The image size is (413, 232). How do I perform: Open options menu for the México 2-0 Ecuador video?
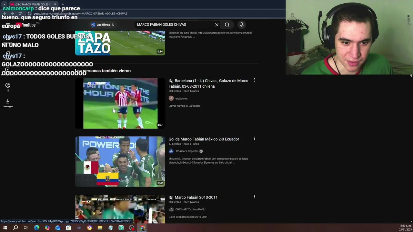pos(255,138)
